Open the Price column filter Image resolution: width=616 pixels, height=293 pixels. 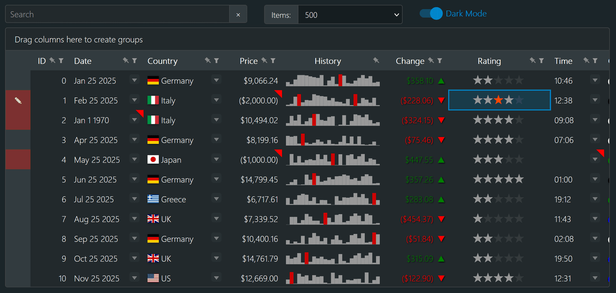tap(273, 61)
